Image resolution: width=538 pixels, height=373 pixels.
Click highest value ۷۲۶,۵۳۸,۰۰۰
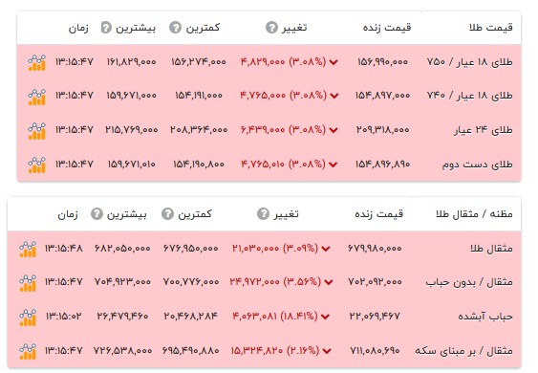[122, 351]
